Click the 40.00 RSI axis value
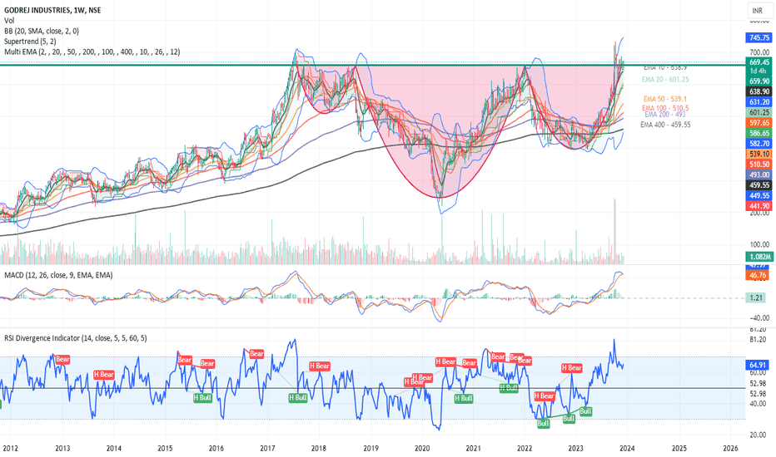This screenshot has width=776, height=457. 759,404
